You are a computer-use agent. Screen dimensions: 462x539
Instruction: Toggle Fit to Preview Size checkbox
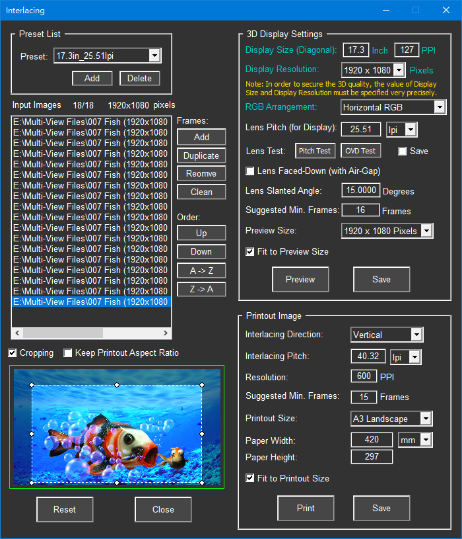pos(250,251)
